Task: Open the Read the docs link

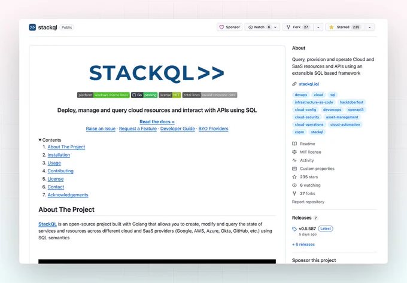Action: 157,121
